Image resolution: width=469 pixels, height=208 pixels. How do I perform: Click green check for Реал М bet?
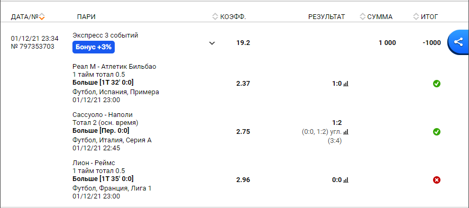click(x=437, y=84)
